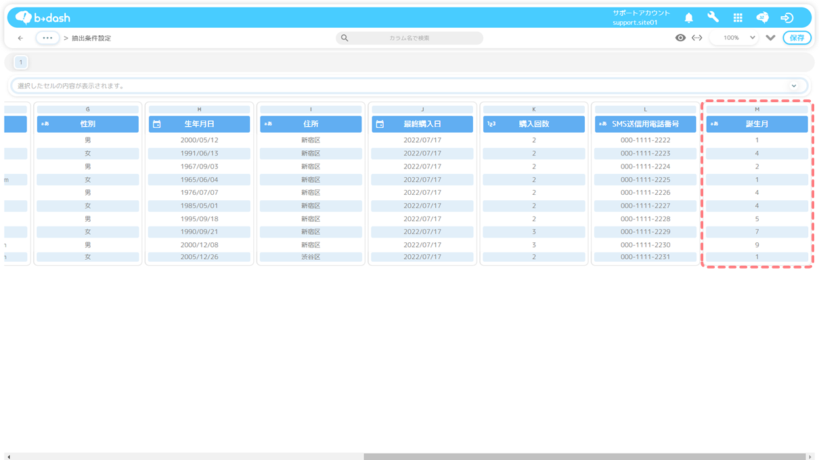The height and width of the screenshot is (460, 819).
Task: Click the calendar icon on 生年月日 header
Action: tap(156, 124)
